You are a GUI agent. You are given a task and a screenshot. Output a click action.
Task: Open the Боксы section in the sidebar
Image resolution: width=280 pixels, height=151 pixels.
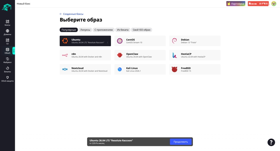coord(7,23)
